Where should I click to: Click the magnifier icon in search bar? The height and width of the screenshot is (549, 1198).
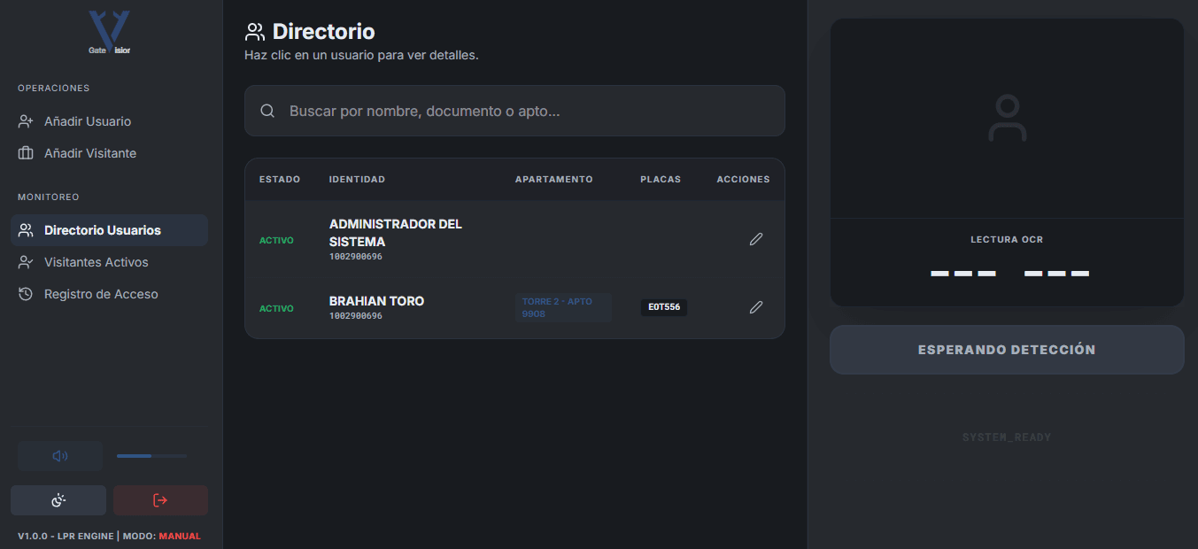pyautogui.click(x=267, y=111)
